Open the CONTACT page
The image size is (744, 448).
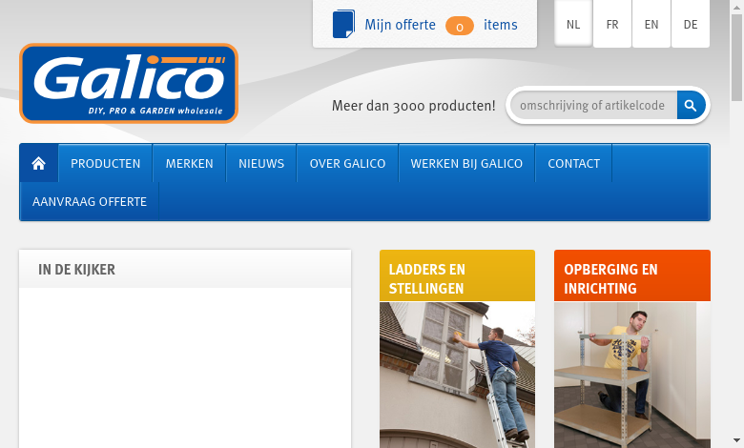573,163
